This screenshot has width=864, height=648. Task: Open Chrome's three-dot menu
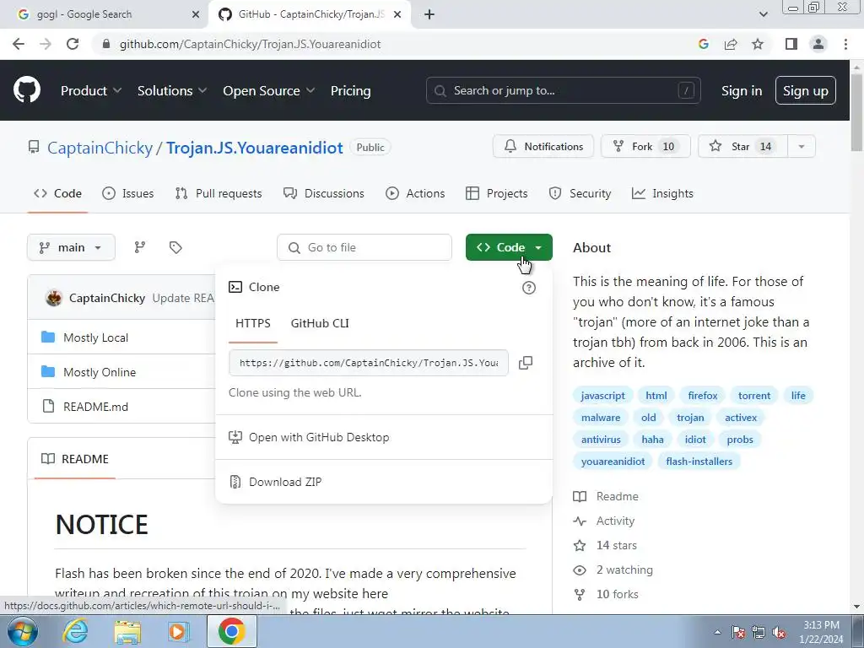(845, 44)
